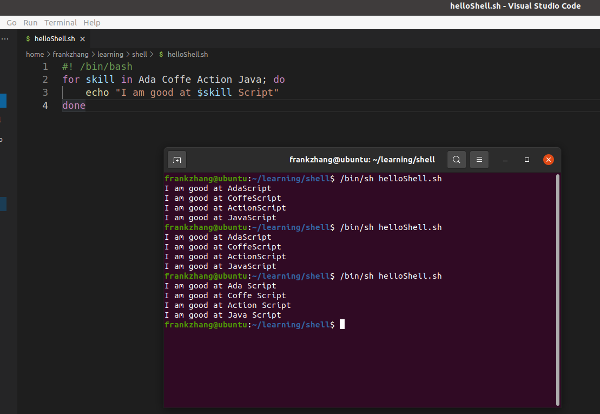The width and height of the screenshot is (600, 414).
Task: Maximize the terminal window
Action: coord(527,160)
